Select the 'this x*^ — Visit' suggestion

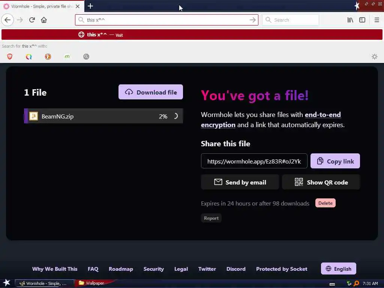(x=192, y=34)
